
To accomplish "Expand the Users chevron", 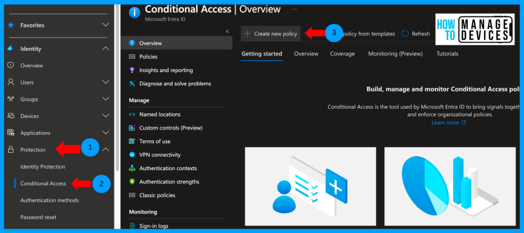I will pyautogui.click(x=106, y=82).
